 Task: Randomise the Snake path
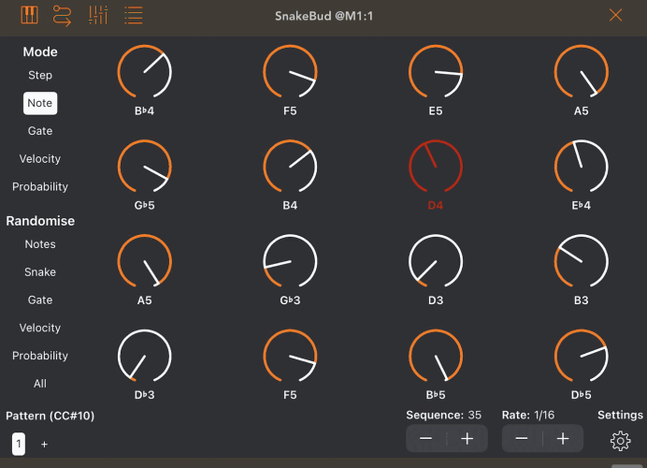[40, 272]
